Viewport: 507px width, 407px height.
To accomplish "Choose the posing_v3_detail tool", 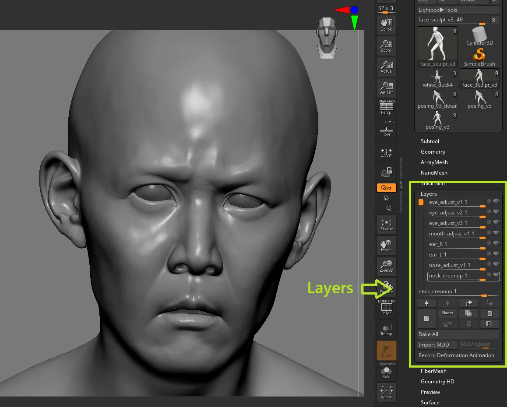I will pos(437,100).
